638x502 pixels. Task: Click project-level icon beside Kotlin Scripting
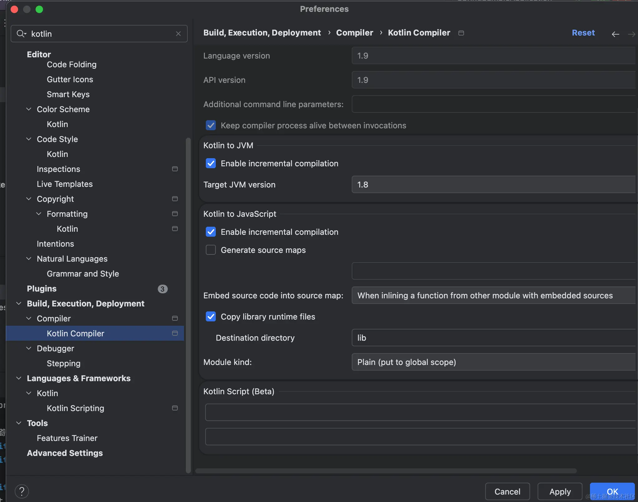(175, 408)
